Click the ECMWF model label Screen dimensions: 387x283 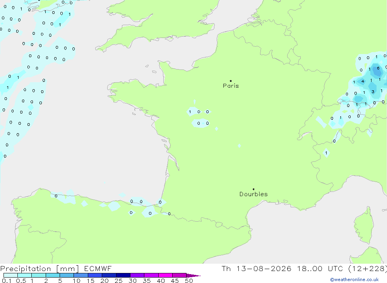pyautogui.click(x=98, y=269)
